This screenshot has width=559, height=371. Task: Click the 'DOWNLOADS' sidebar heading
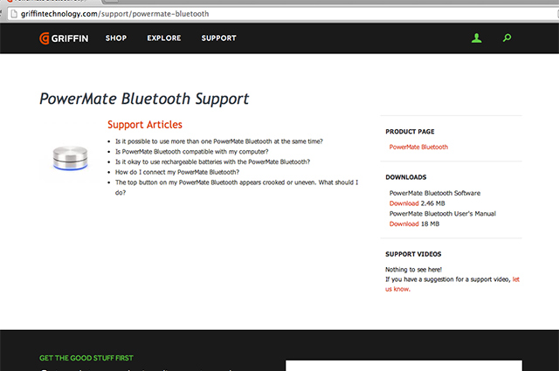click(405, 177)
